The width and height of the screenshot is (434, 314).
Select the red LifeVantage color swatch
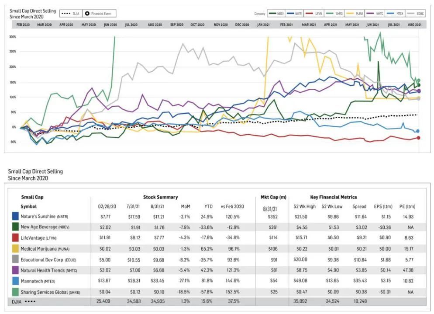pyautogui.click(x=15, y=238)
